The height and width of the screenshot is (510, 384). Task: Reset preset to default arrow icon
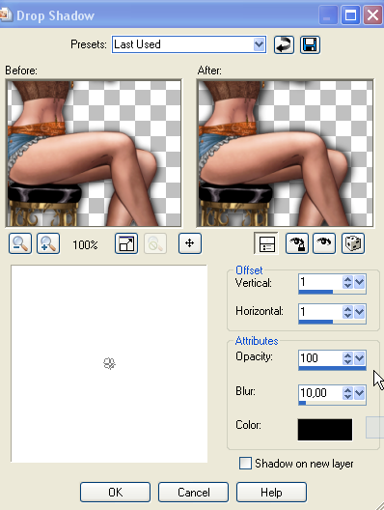[284, 44]
